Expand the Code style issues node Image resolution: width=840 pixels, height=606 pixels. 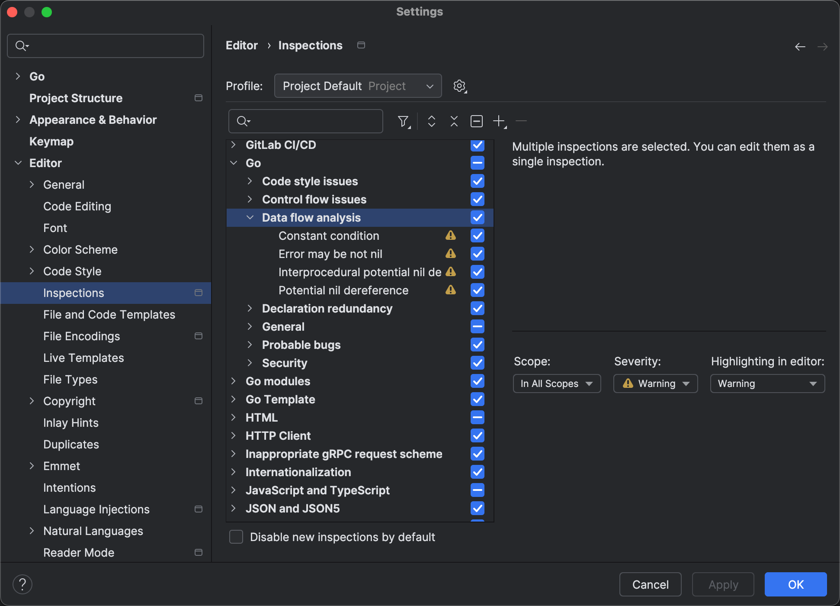[250, 181]
